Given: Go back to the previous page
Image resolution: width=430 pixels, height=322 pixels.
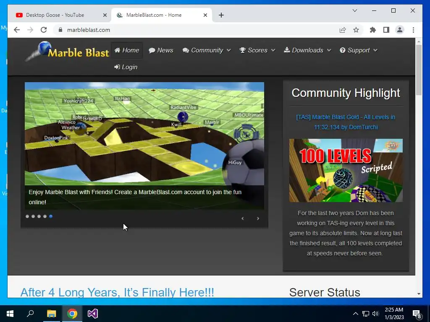Looking at the screenshot, I should tap(17, 30).
